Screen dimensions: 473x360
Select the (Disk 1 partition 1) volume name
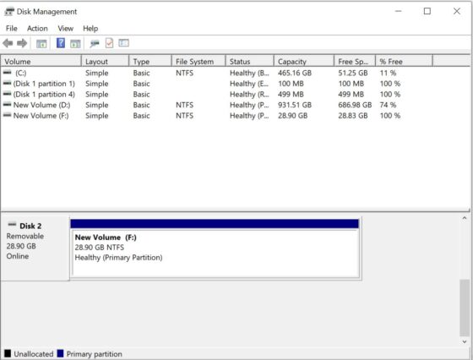click(44, 84)
